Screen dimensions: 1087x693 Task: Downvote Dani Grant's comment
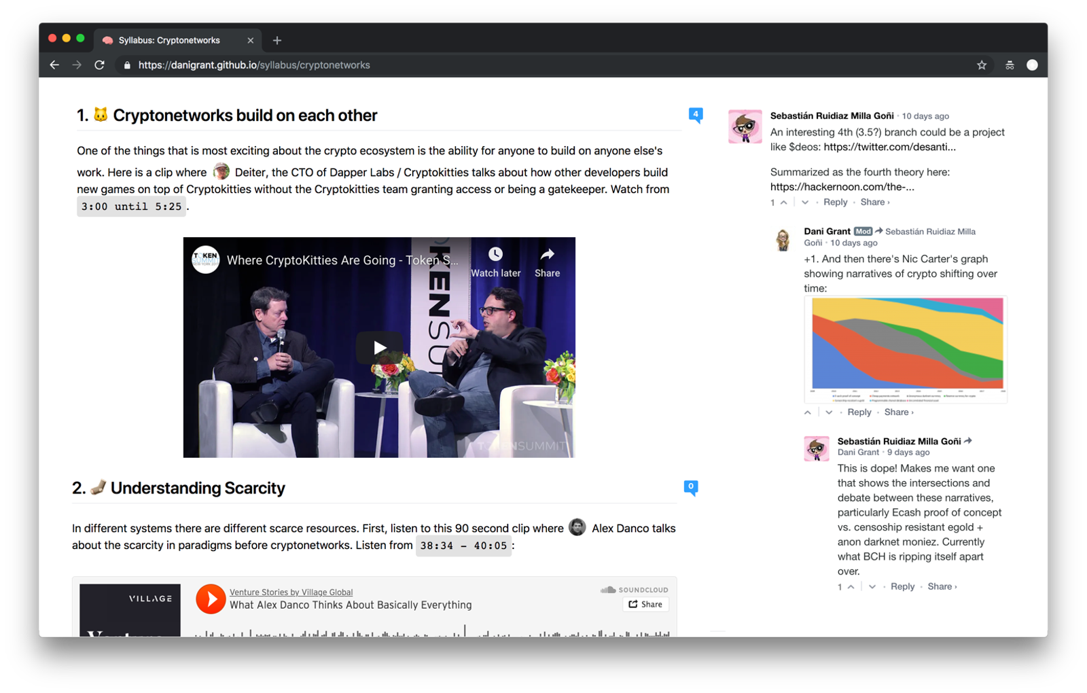[828, 412]
